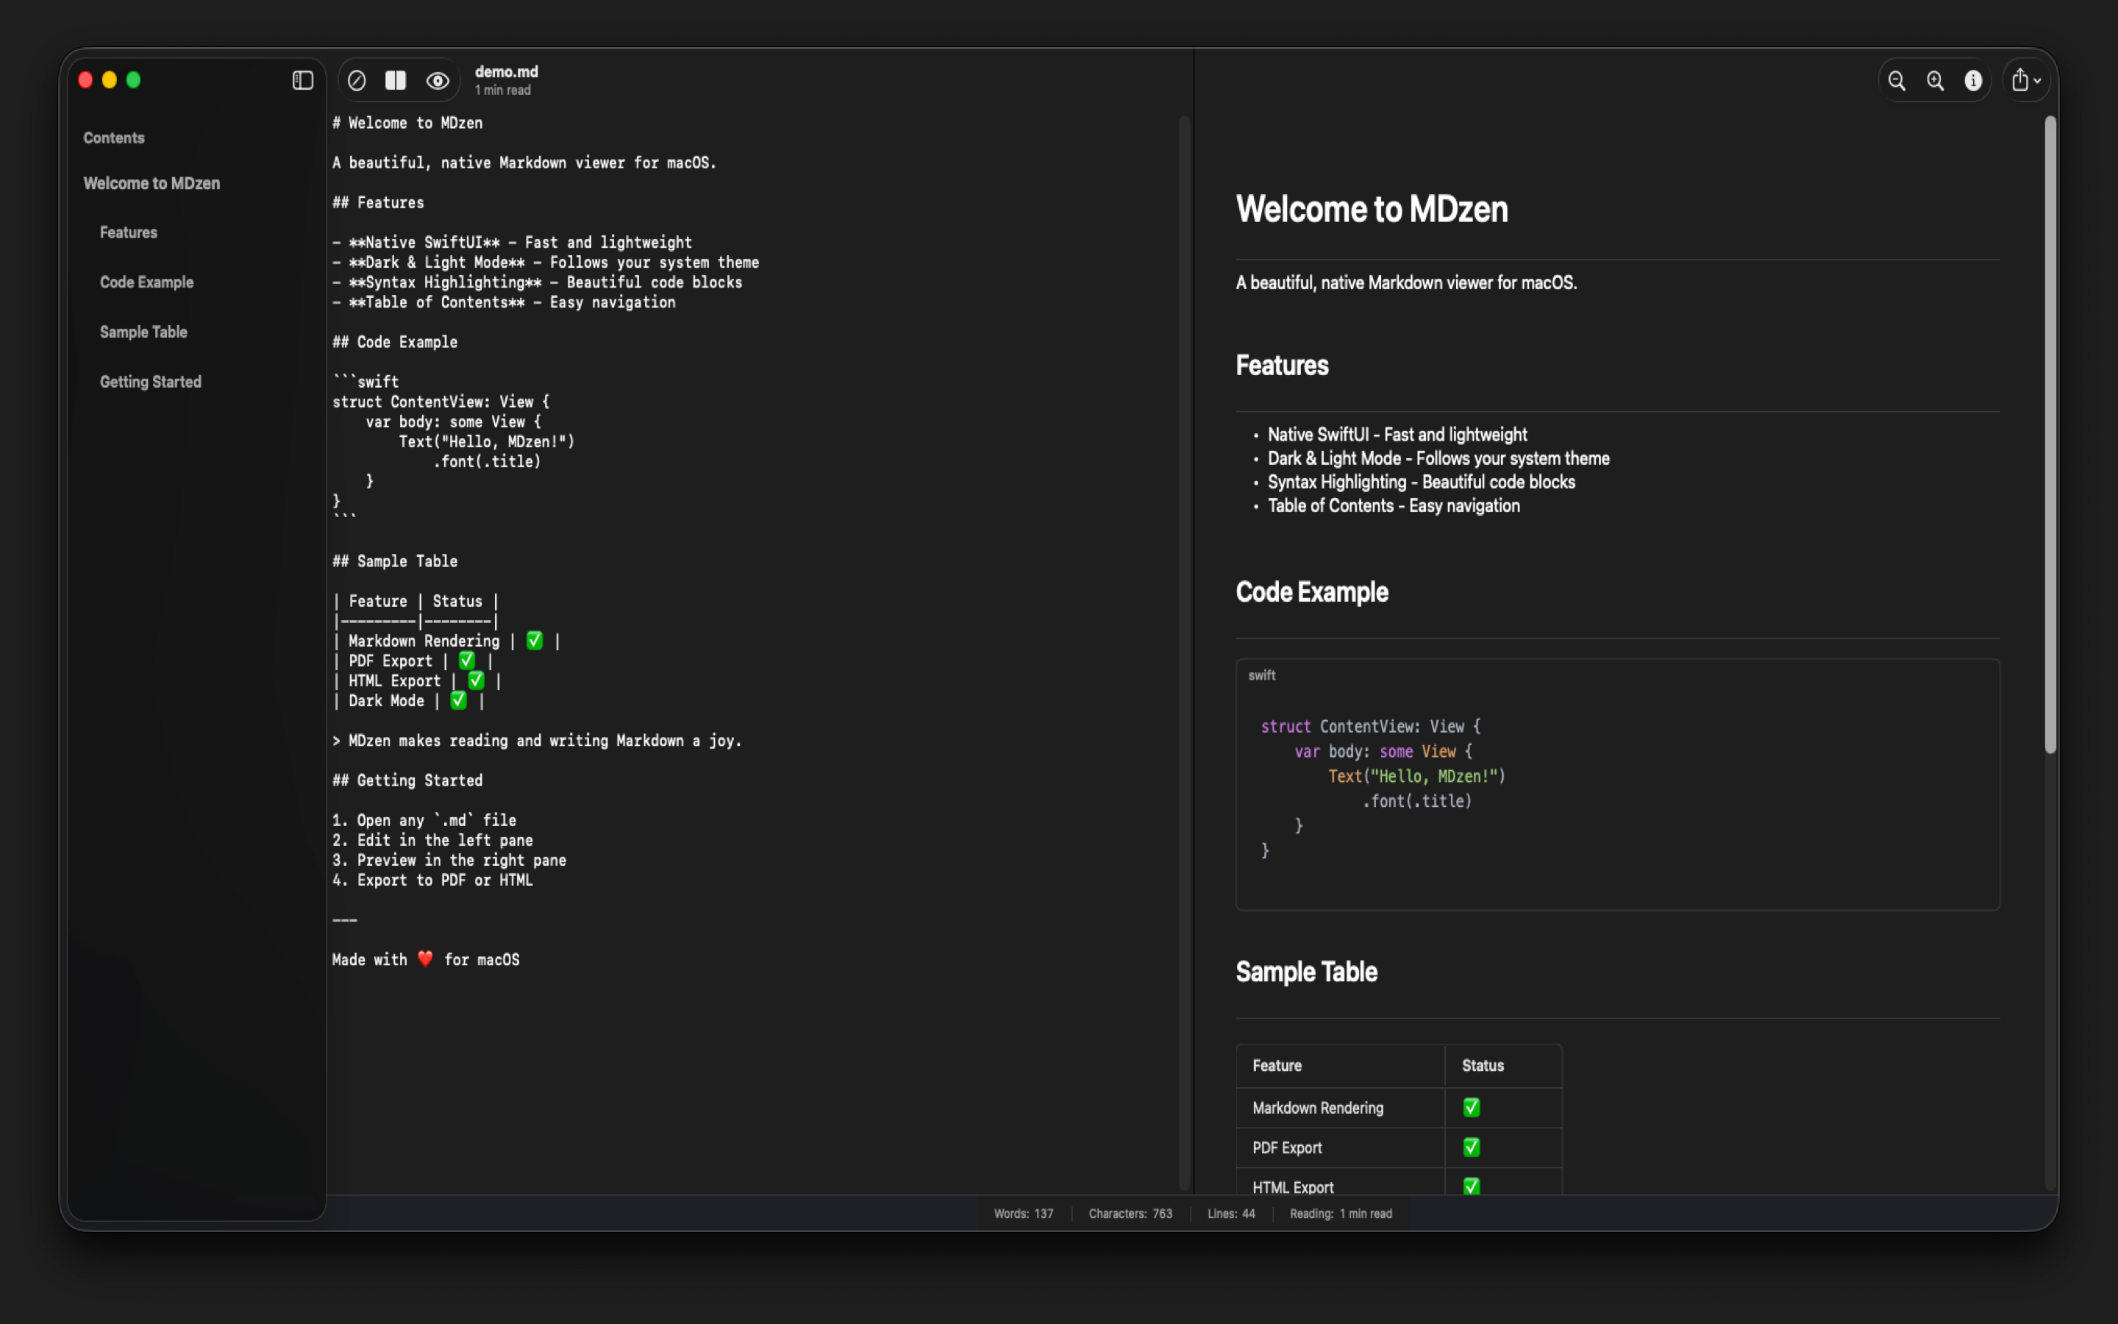Zoom in the preview pane
This screenshot has width=2118, height=1324.
point(1934,79)
